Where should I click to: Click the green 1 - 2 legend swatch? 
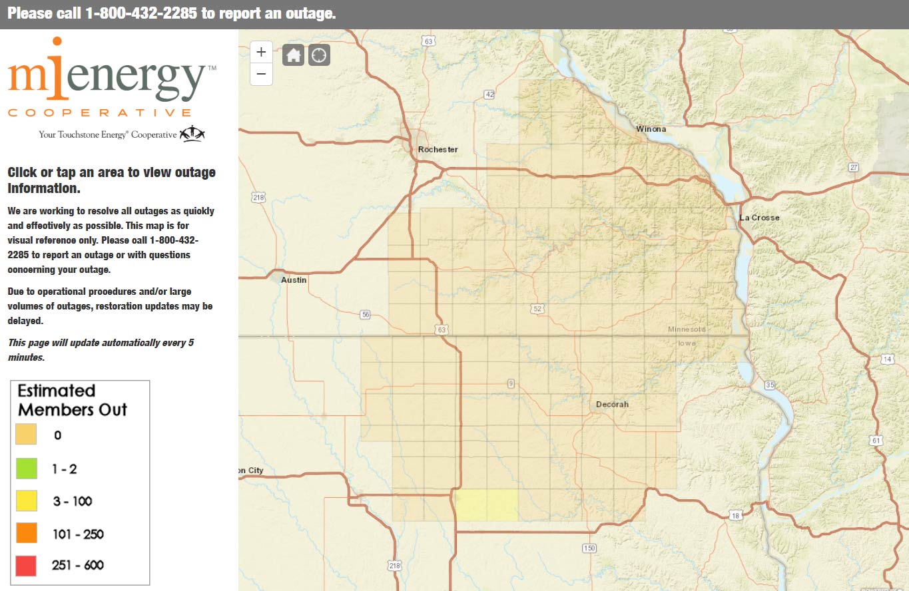pyautogui.click(x=27, y=469)
